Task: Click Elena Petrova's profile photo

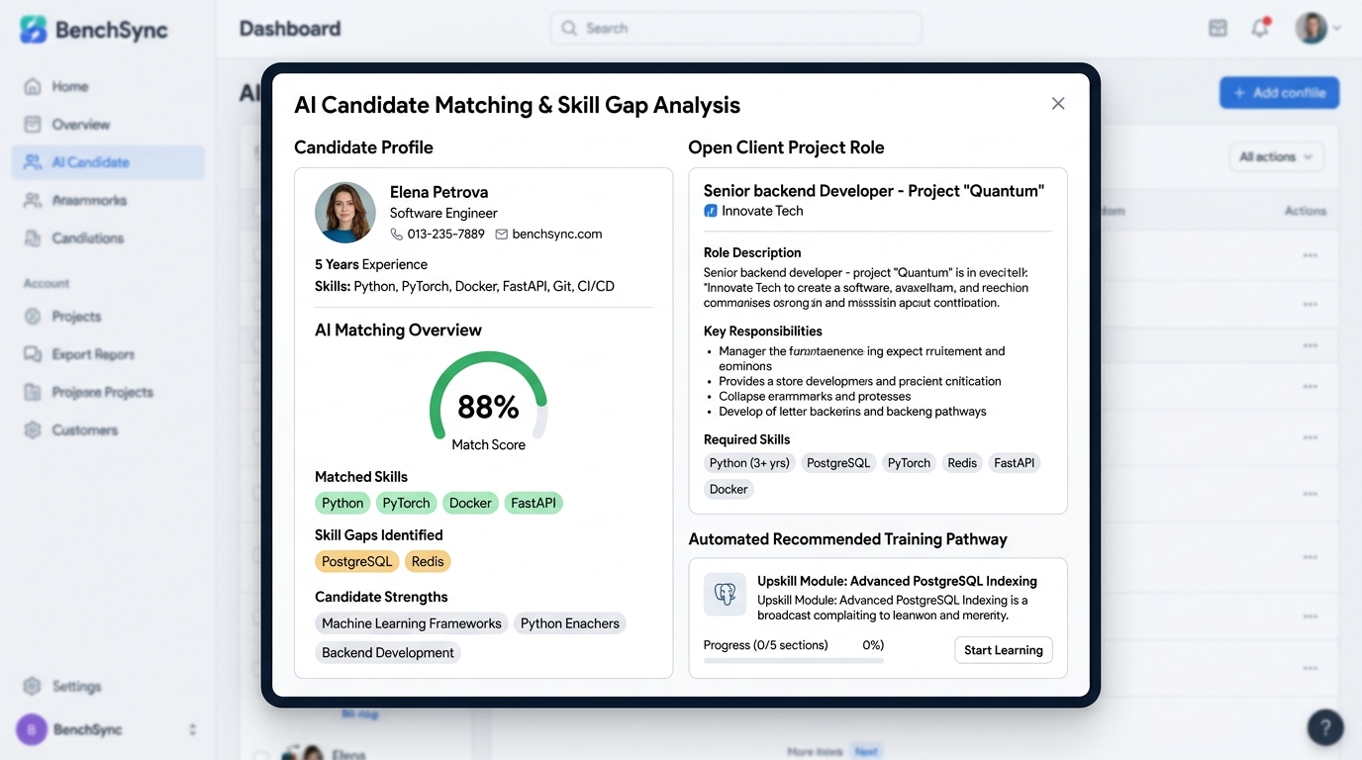Action: click(345, 213)
